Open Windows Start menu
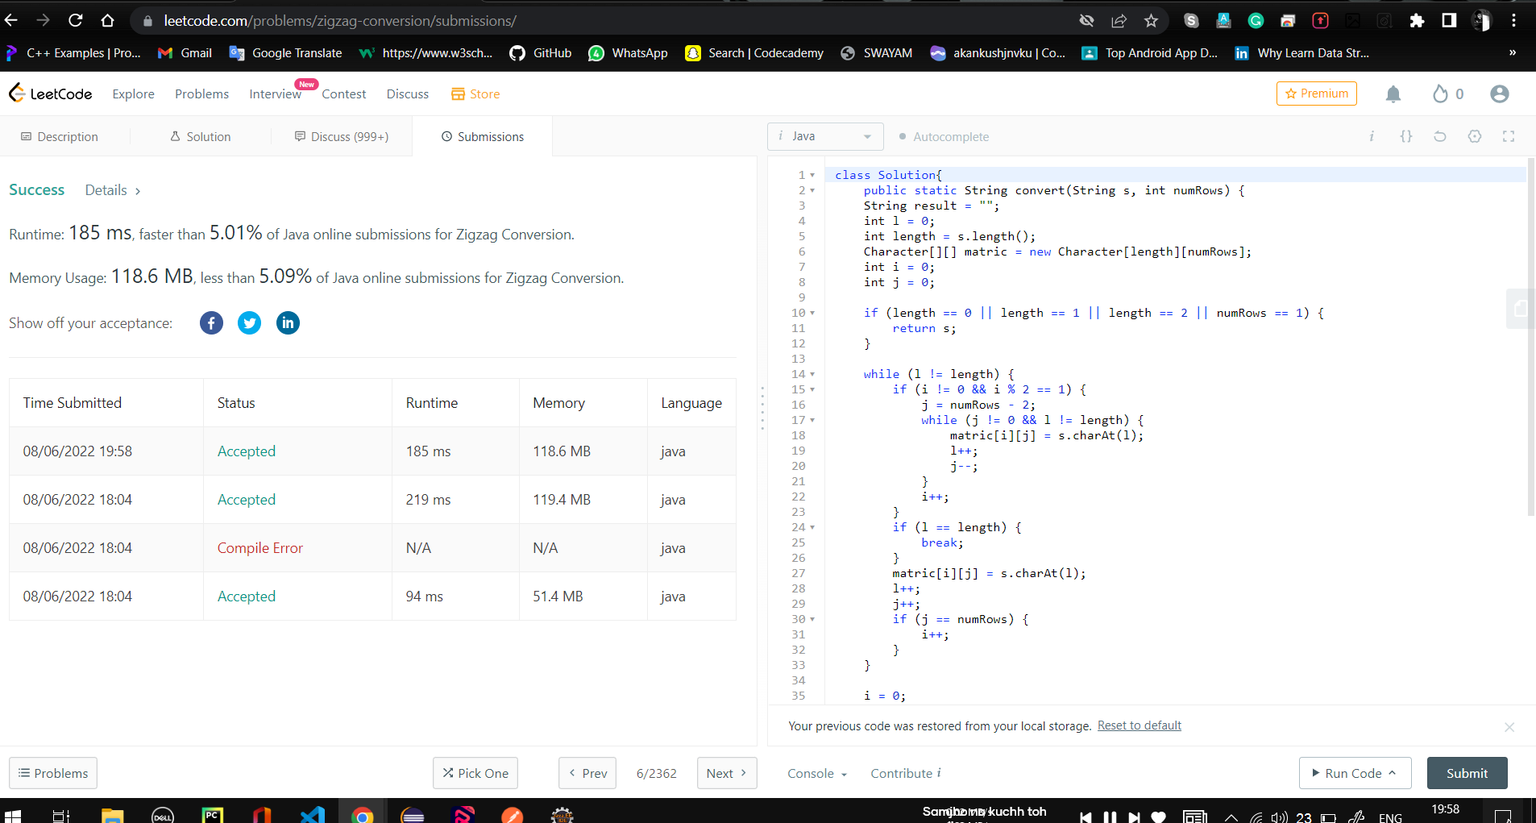Image resolution: width=1536 pixels, height=823 pixels. click(x=13, y=816)
